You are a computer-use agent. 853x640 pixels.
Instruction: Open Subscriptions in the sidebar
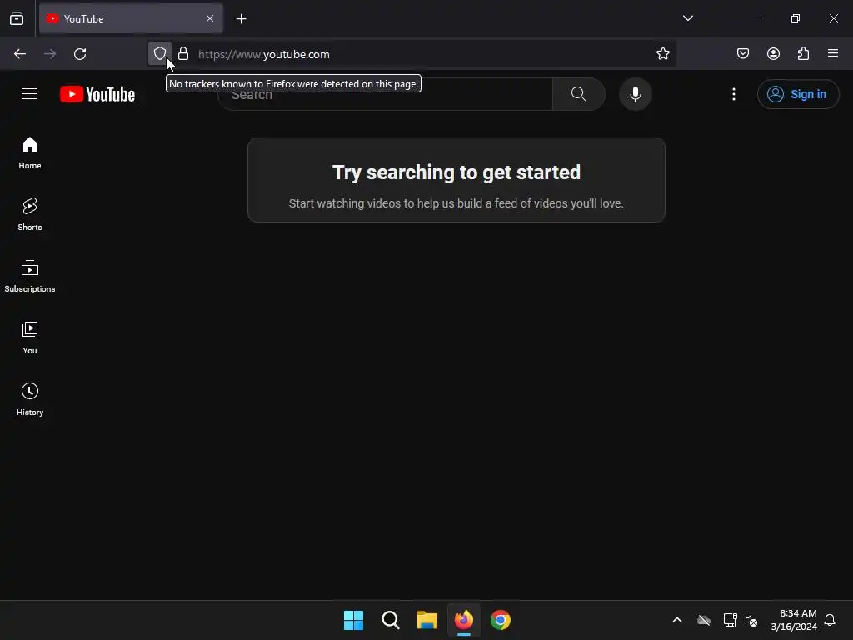[x=30, y=276]
